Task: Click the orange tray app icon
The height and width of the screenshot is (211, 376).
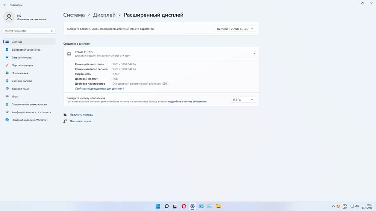Action: point(338,206)
